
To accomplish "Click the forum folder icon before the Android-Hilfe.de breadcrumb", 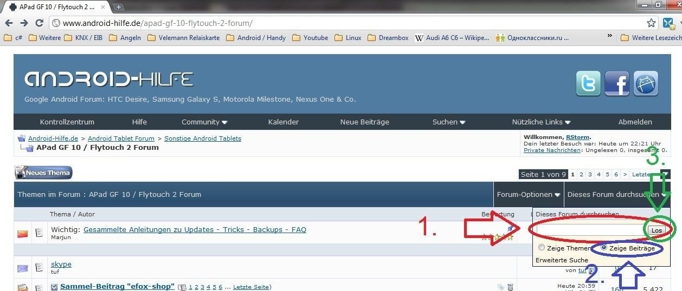I will click(22, 138).
